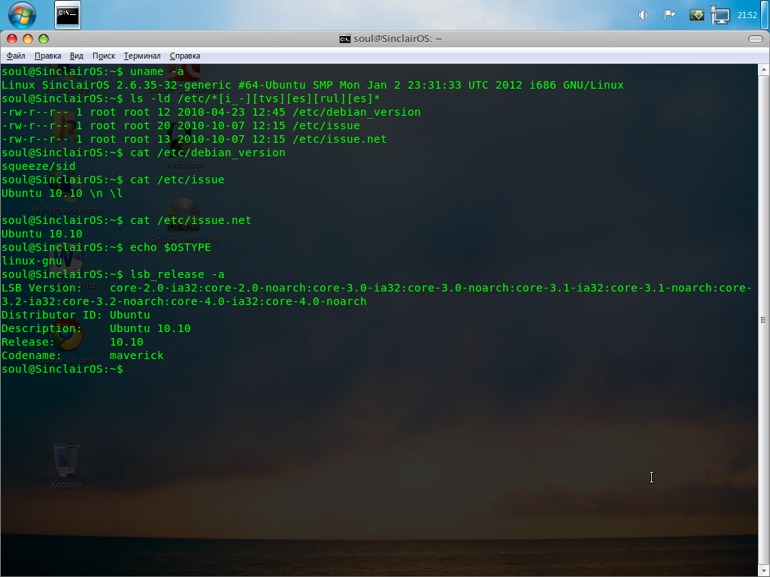The height and width of the screenshot is (577, 770).
Task: Click the 'lsb_release -a' command text
Action: coord(177,274)
